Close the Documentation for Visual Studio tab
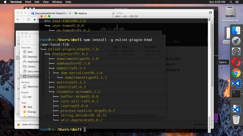 (70, 14)
